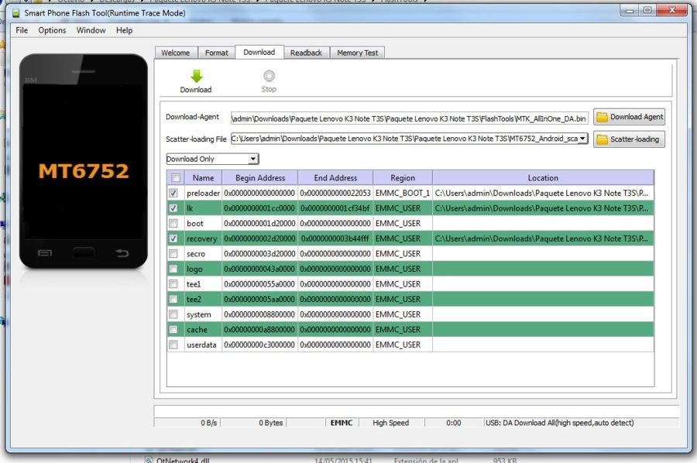Check the logo partition checkbox
Viewport: 697px width, 463px height.
pyautogui.click(x=173, y=269)
